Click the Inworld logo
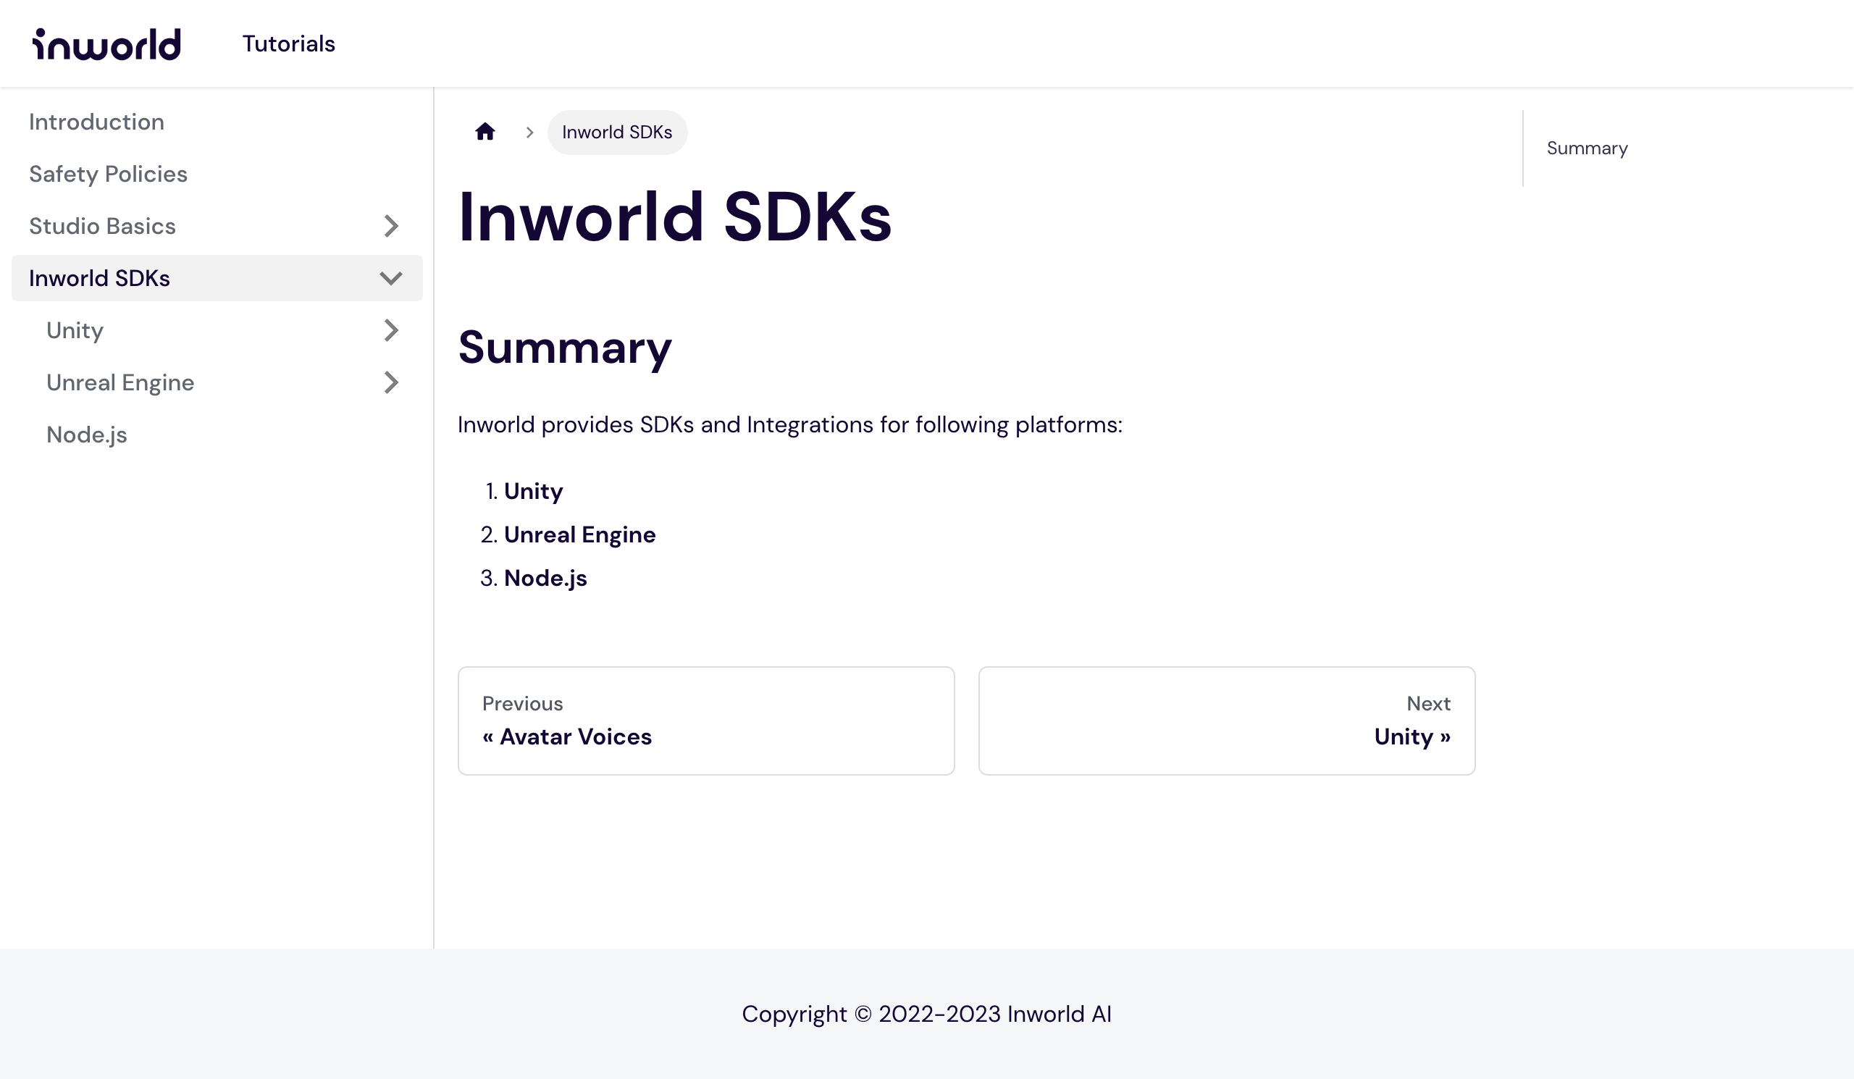Image resolution: width=1854 pixels, height=1079 pixels. [x=106, y=44]
